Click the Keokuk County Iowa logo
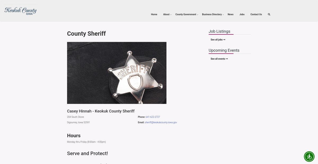 20,11
